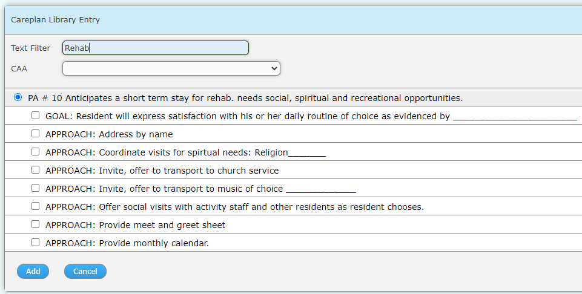Click the CAA dropdown arrow chevron
582x294 pixels.
274,68
